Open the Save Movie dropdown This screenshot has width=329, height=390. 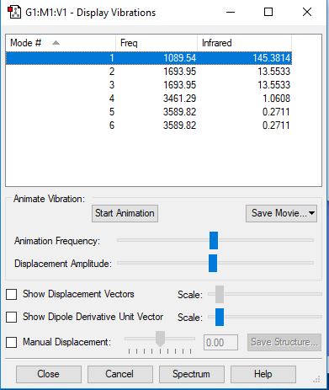[x=281, y=213]
